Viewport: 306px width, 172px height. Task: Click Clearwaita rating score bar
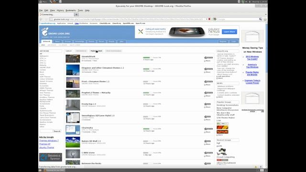tap(148, 129)
